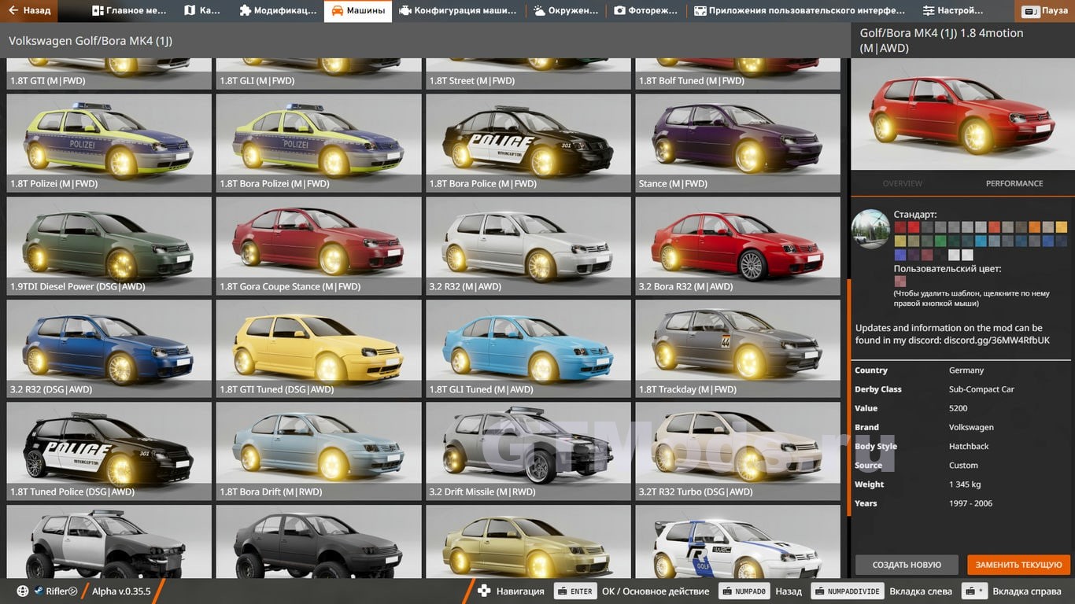The width and height of the screenshot is (1075, 604).
Task: Open the Модификации puzzle-piece tab
Action: (278, 11)
